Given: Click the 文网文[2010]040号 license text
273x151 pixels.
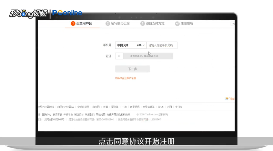Looking at the screenshot, I should click(54, 120).
